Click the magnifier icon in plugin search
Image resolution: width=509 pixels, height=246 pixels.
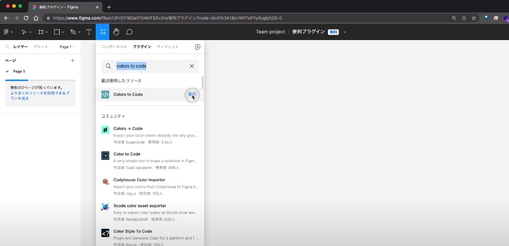(108, 66)
